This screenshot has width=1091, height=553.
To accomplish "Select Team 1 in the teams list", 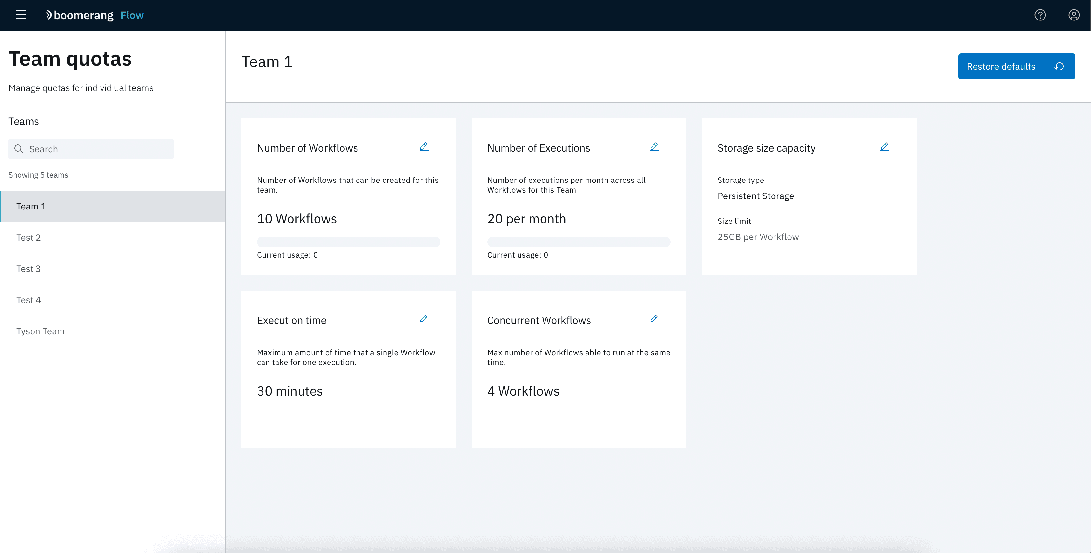I will [113, 206].
